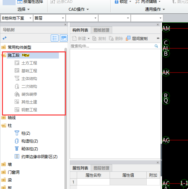Screen dimensions: 188x189
Task: Switch to the 图层管理 tab
Action: (x=101, y=168)
